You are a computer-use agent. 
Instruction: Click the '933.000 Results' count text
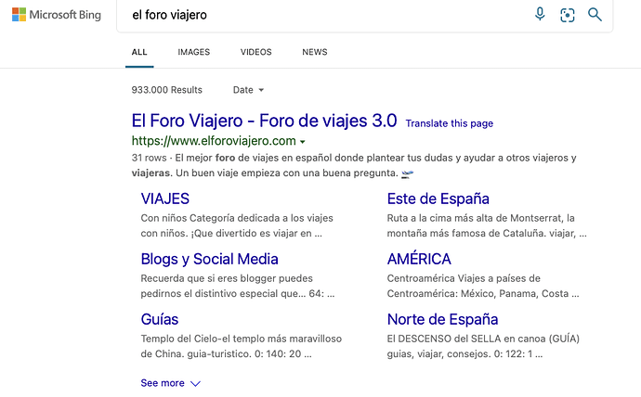click(167, 90)
